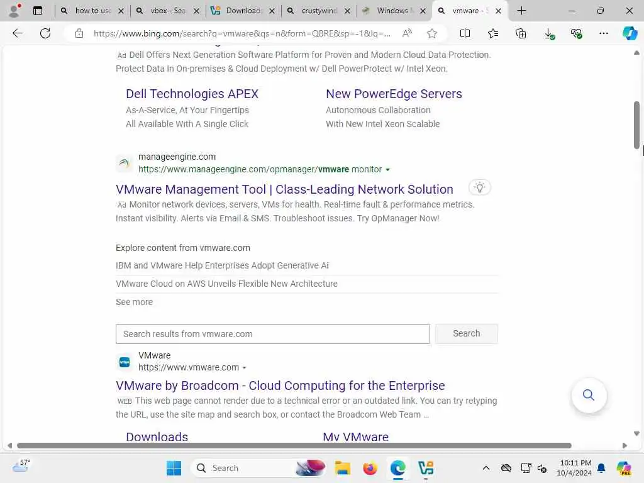Click the floating search magnifier button

(x=589, y=395)
